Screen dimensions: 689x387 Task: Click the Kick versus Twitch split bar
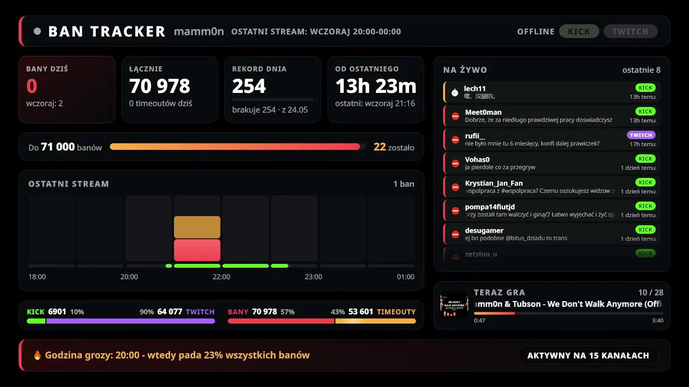[x=121, y=321]
